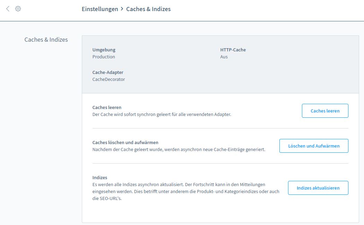Open the Einstellungen breadcrumb

click(x=100, y=9)
